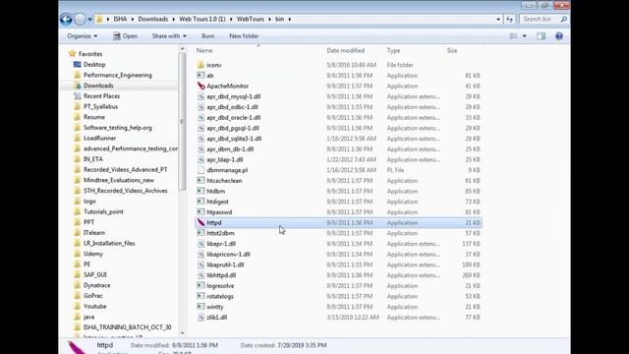Image resolution: width=629 pixels, height=354 pixels.
Task: Sort files by Size column header
Action: [x=452, y=50]
